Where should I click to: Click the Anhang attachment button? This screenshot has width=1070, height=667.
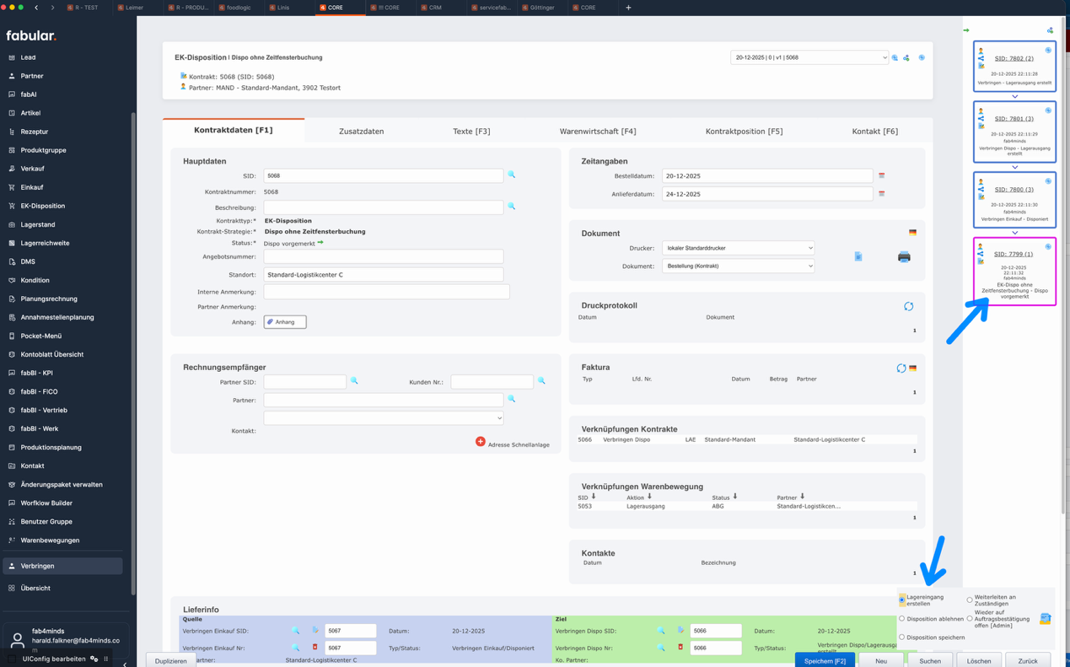pos(285,322)
